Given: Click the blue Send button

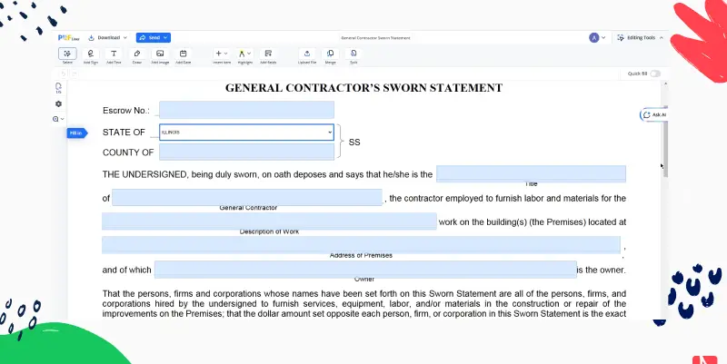Looking at the screenshot, I should coord(154,37).
